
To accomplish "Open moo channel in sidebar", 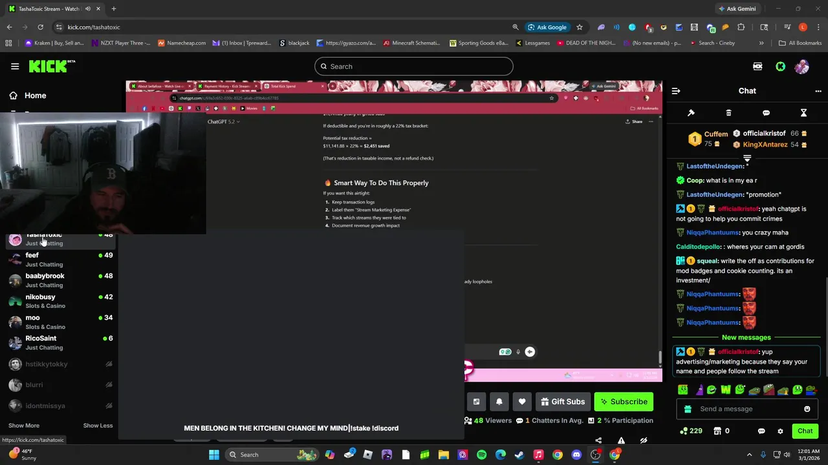I will [60, 322].
